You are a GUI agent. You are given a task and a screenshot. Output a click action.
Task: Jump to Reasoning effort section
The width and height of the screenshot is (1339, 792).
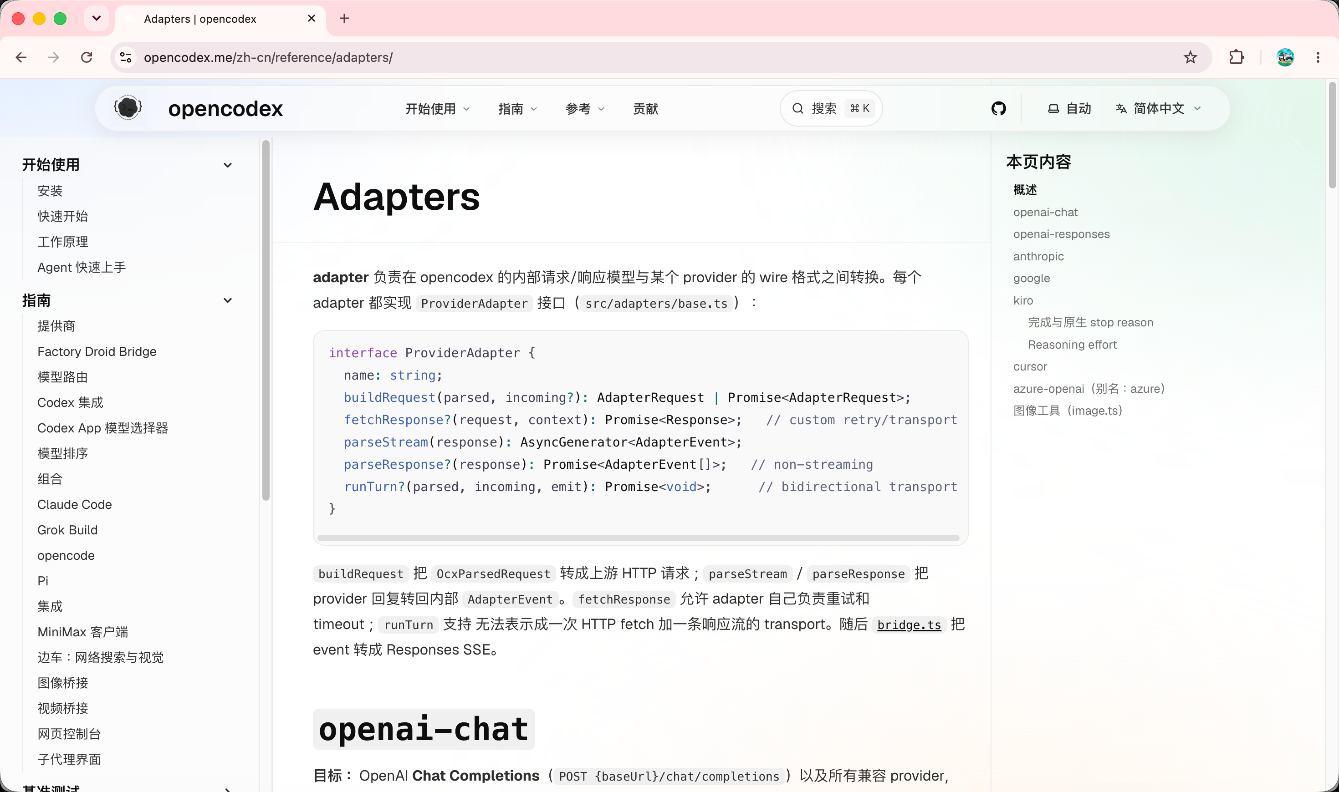[1072, 345]
